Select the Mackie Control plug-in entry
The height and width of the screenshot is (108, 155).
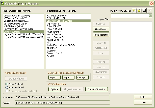[x=68, y=34]
